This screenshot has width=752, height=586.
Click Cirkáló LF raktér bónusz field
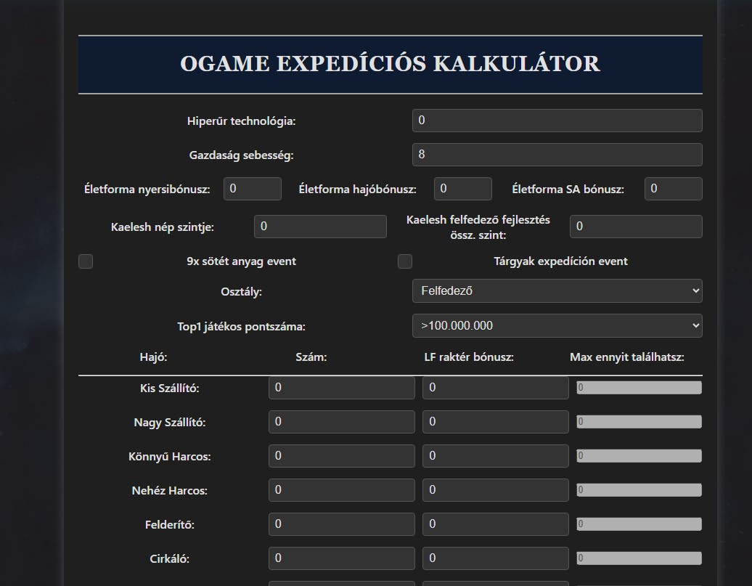click(x=496, y=558)
